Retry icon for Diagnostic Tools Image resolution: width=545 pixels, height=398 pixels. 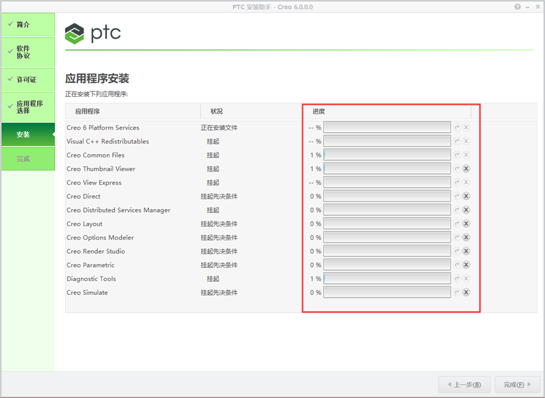457,279
